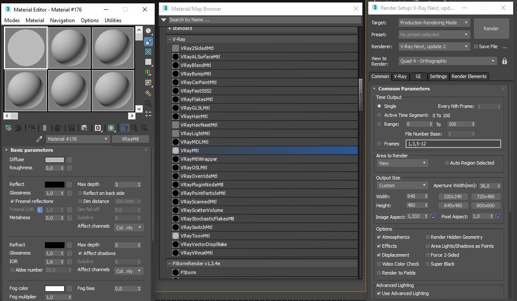517x301 pixels.
Task: Open the Reflect Affect channels dropdown
Action: point(129,228)
